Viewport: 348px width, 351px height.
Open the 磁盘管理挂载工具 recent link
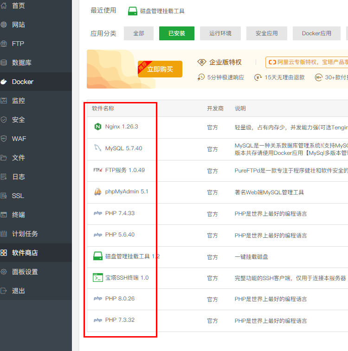tap(162, 11)
